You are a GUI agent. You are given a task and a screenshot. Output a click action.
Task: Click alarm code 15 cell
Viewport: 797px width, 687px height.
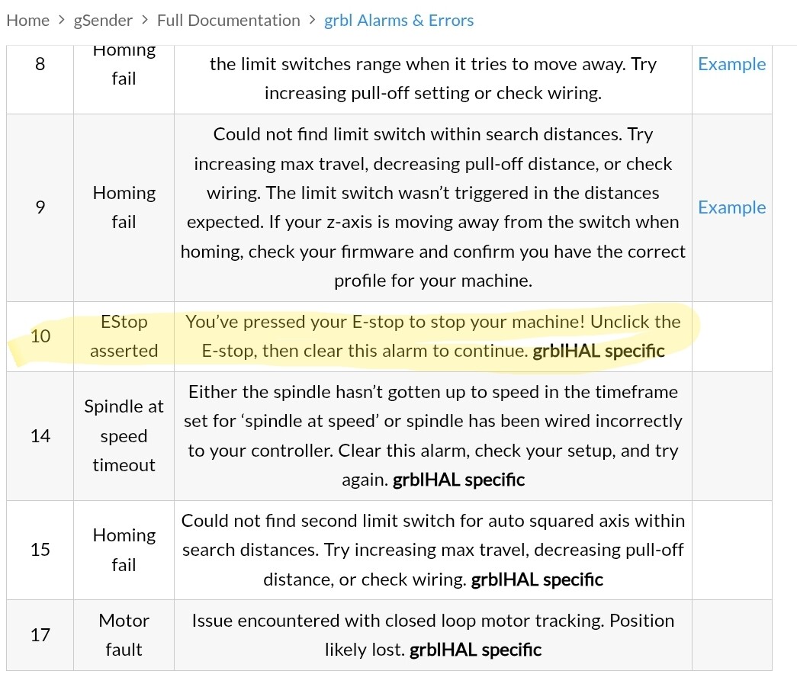pos(40,550)
